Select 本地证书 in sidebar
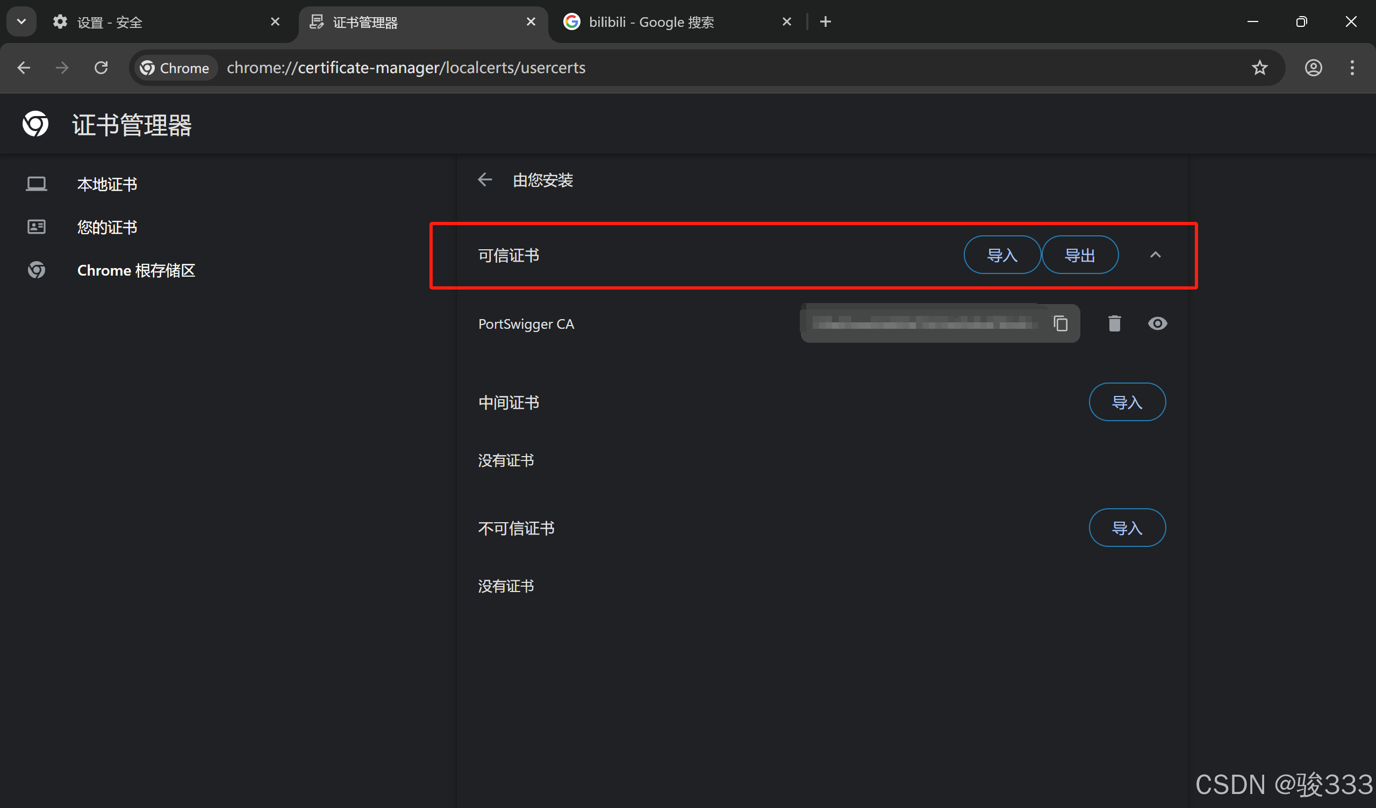This screenshot has width=1376, height=808. 107,184
